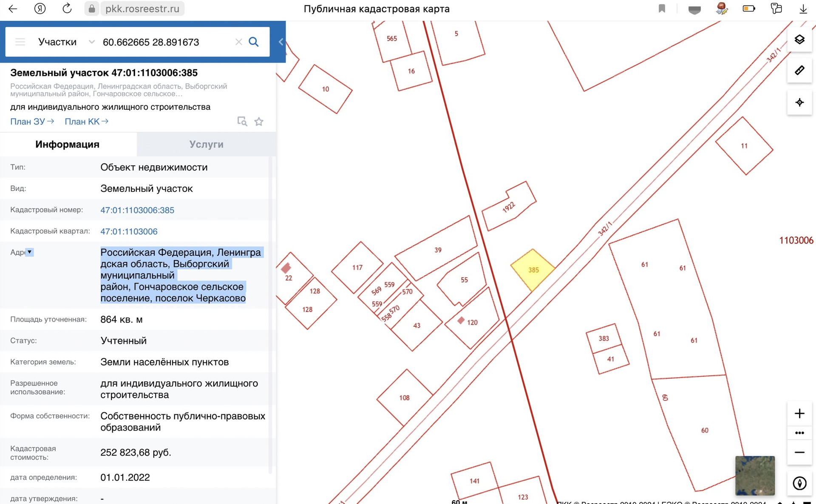Image resolution: width=816 pixels, height=504 pixels.
Task: Bookmark the page in browser toolbar
Action: coord(662,8)
